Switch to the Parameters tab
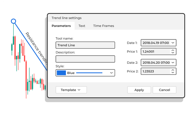This screenshot has width=196, height=117. [x=61, y=26]
